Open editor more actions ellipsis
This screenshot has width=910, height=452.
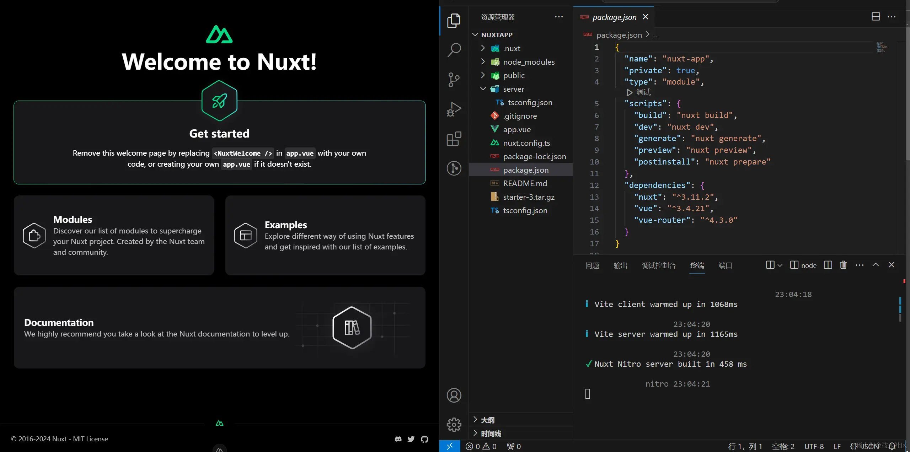[892, 17]
